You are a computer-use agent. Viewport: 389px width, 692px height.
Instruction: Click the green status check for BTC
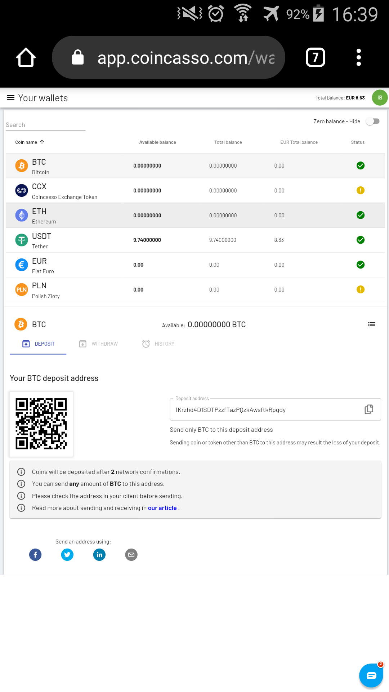361,165
